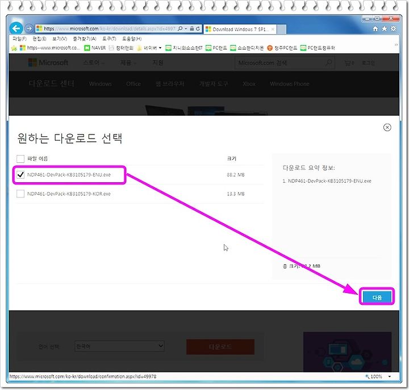
Task: Open the 도구(T) menu
Action: [109, 39]
